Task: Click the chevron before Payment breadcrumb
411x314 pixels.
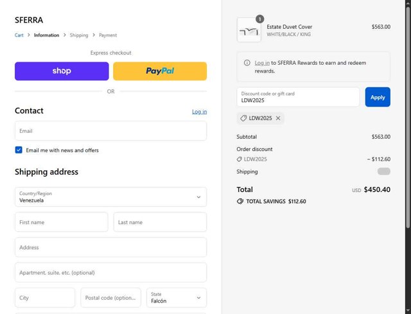Action: click(x=94, y=35)
